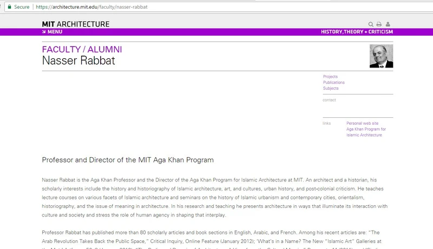
Task: Open History, Theory + Criticism section
Action: 357,32
